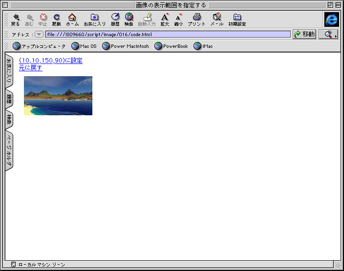Increase text size with 拡大 icon
The height and width of the screenshot is (271, 344).
(165, 20)
